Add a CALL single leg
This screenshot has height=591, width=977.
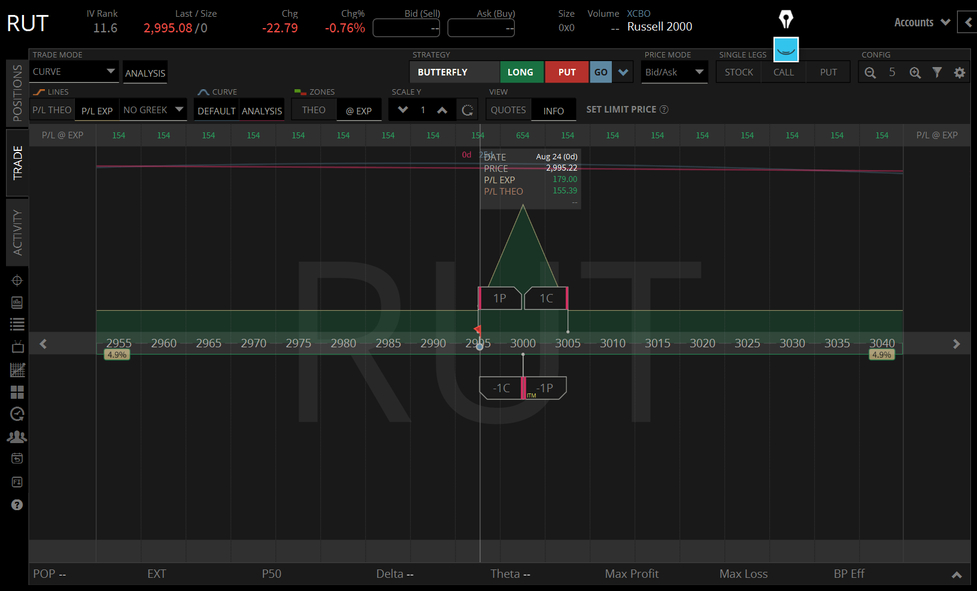click(x=784, y=72)
